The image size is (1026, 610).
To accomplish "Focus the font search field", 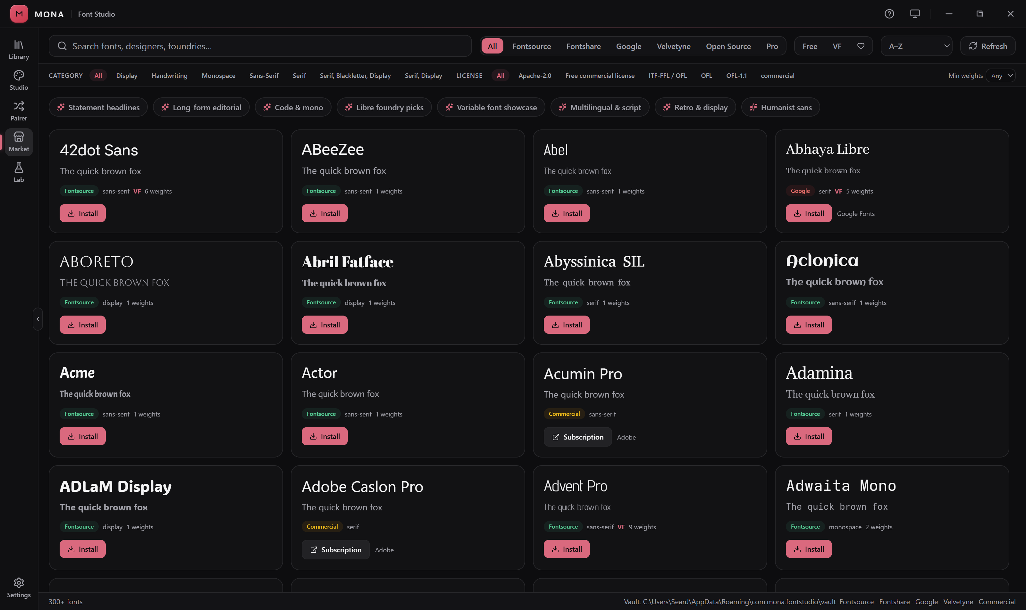I will pos(260,46).
